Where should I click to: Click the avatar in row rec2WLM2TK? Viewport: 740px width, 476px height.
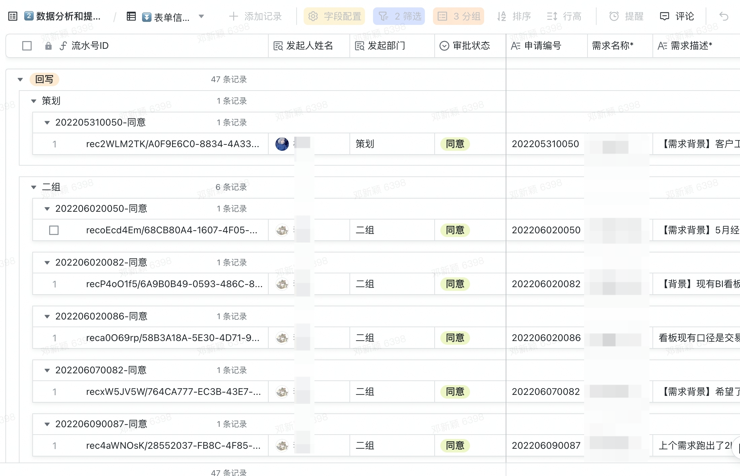282,144
